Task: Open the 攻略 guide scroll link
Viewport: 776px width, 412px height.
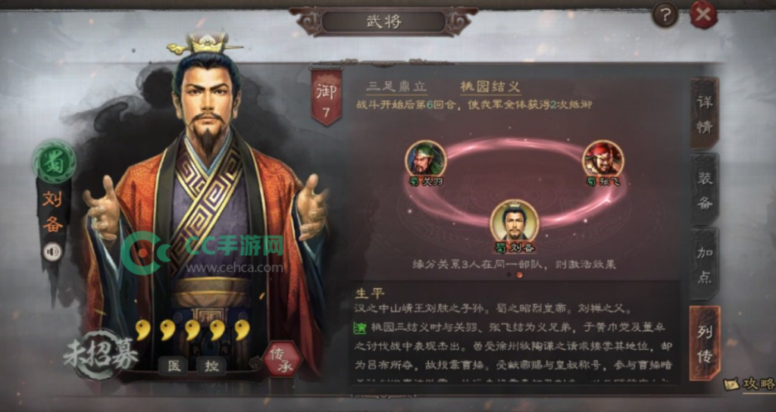Action: click(x=749, y=384)
